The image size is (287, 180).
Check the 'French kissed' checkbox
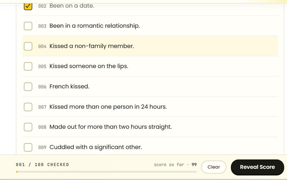click(28, 87)
